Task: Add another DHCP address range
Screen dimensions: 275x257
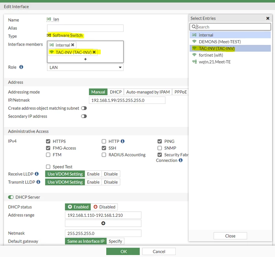Action: 103,223
